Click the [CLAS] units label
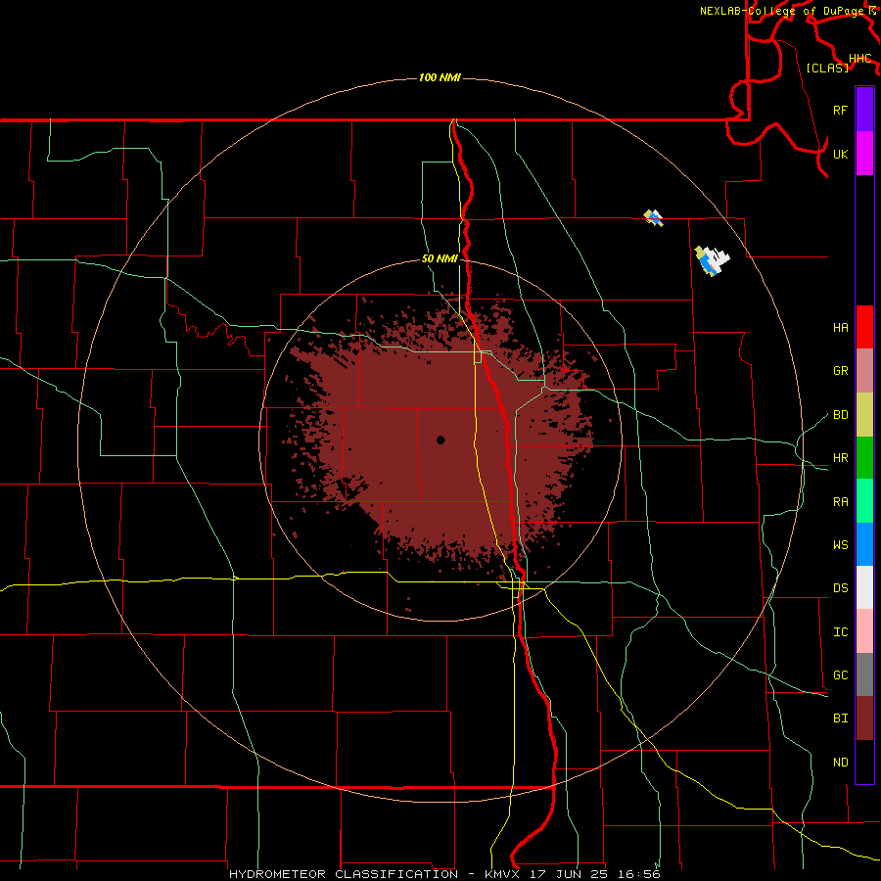881x881 pixels. coord(827,68)
